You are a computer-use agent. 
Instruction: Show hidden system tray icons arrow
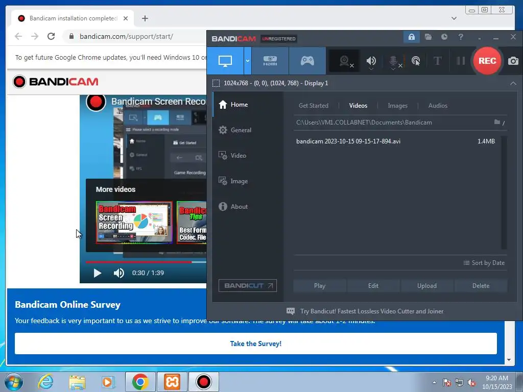click(x=434, y=382)
